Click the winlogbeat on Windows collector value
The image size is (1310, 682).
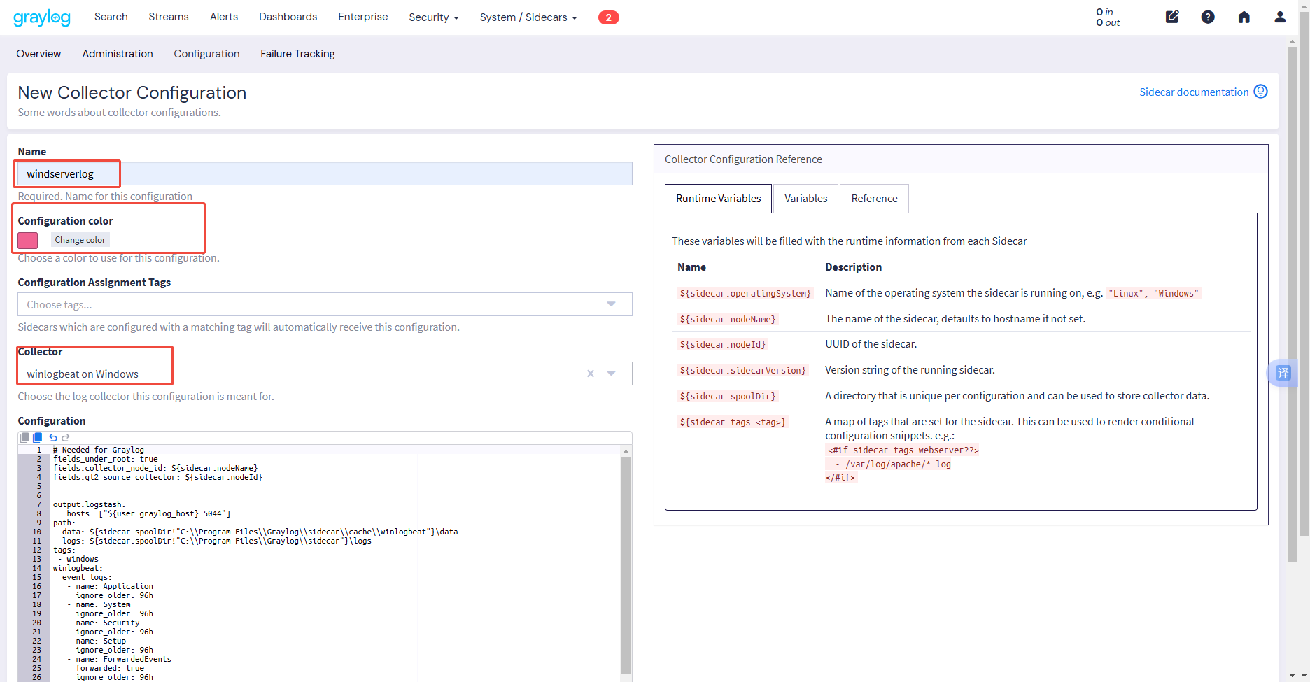point(83,374)
